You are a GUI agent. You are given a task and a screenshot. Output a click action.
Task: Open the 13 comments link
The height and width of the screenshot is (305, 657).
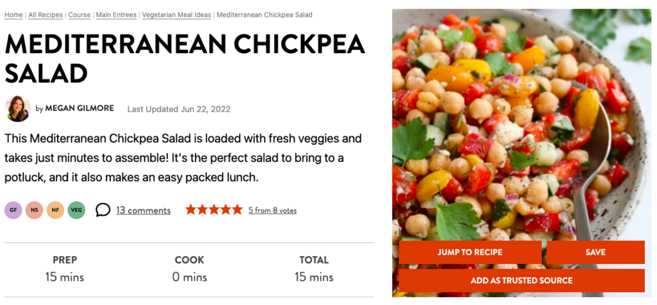point(143,210)
